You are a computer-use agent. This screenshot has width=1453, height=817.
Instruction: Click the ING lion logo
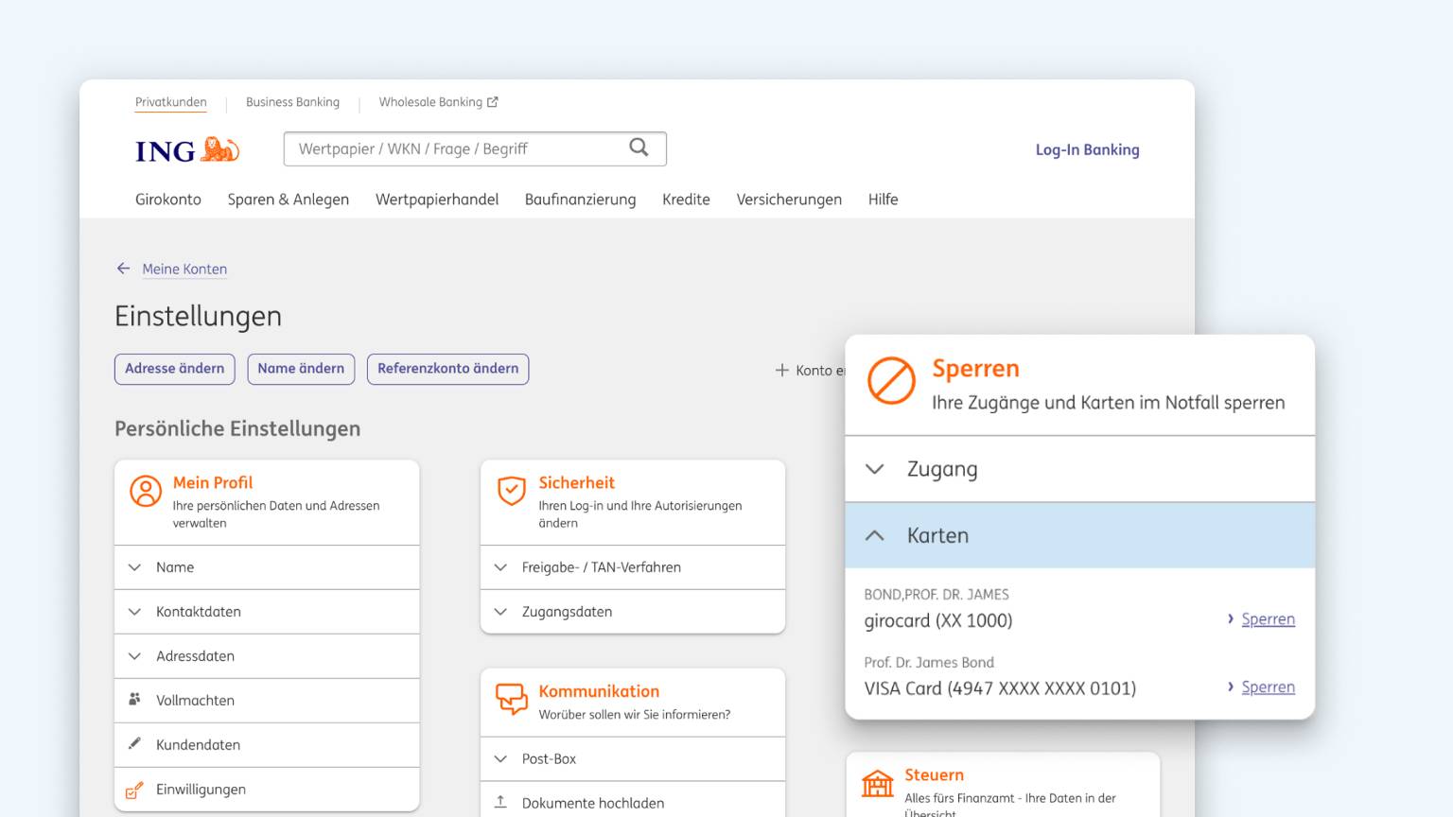[220, 149]
